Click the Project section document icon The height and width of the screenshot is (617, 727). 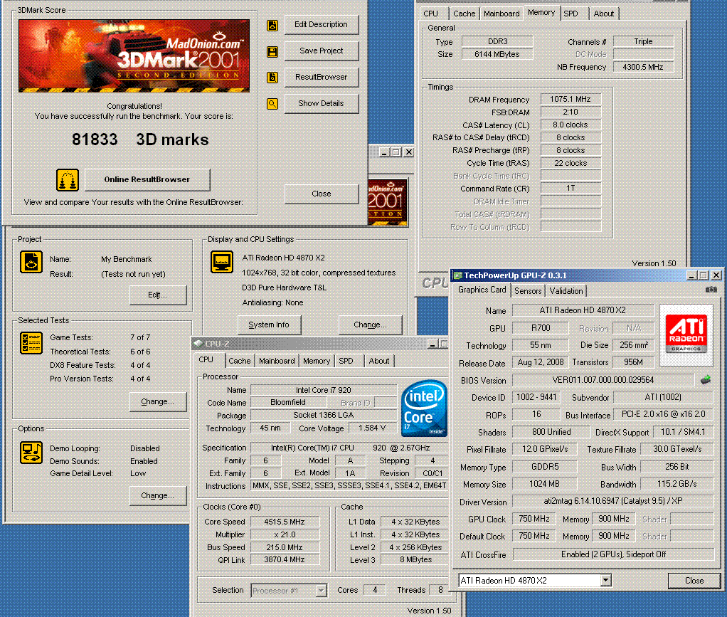[31, 262]
